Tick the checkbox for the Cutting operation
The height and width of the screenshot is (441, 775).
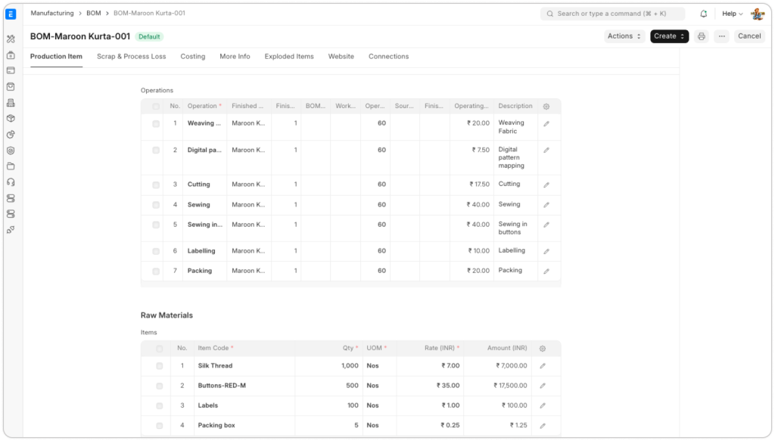pos(156,185)
